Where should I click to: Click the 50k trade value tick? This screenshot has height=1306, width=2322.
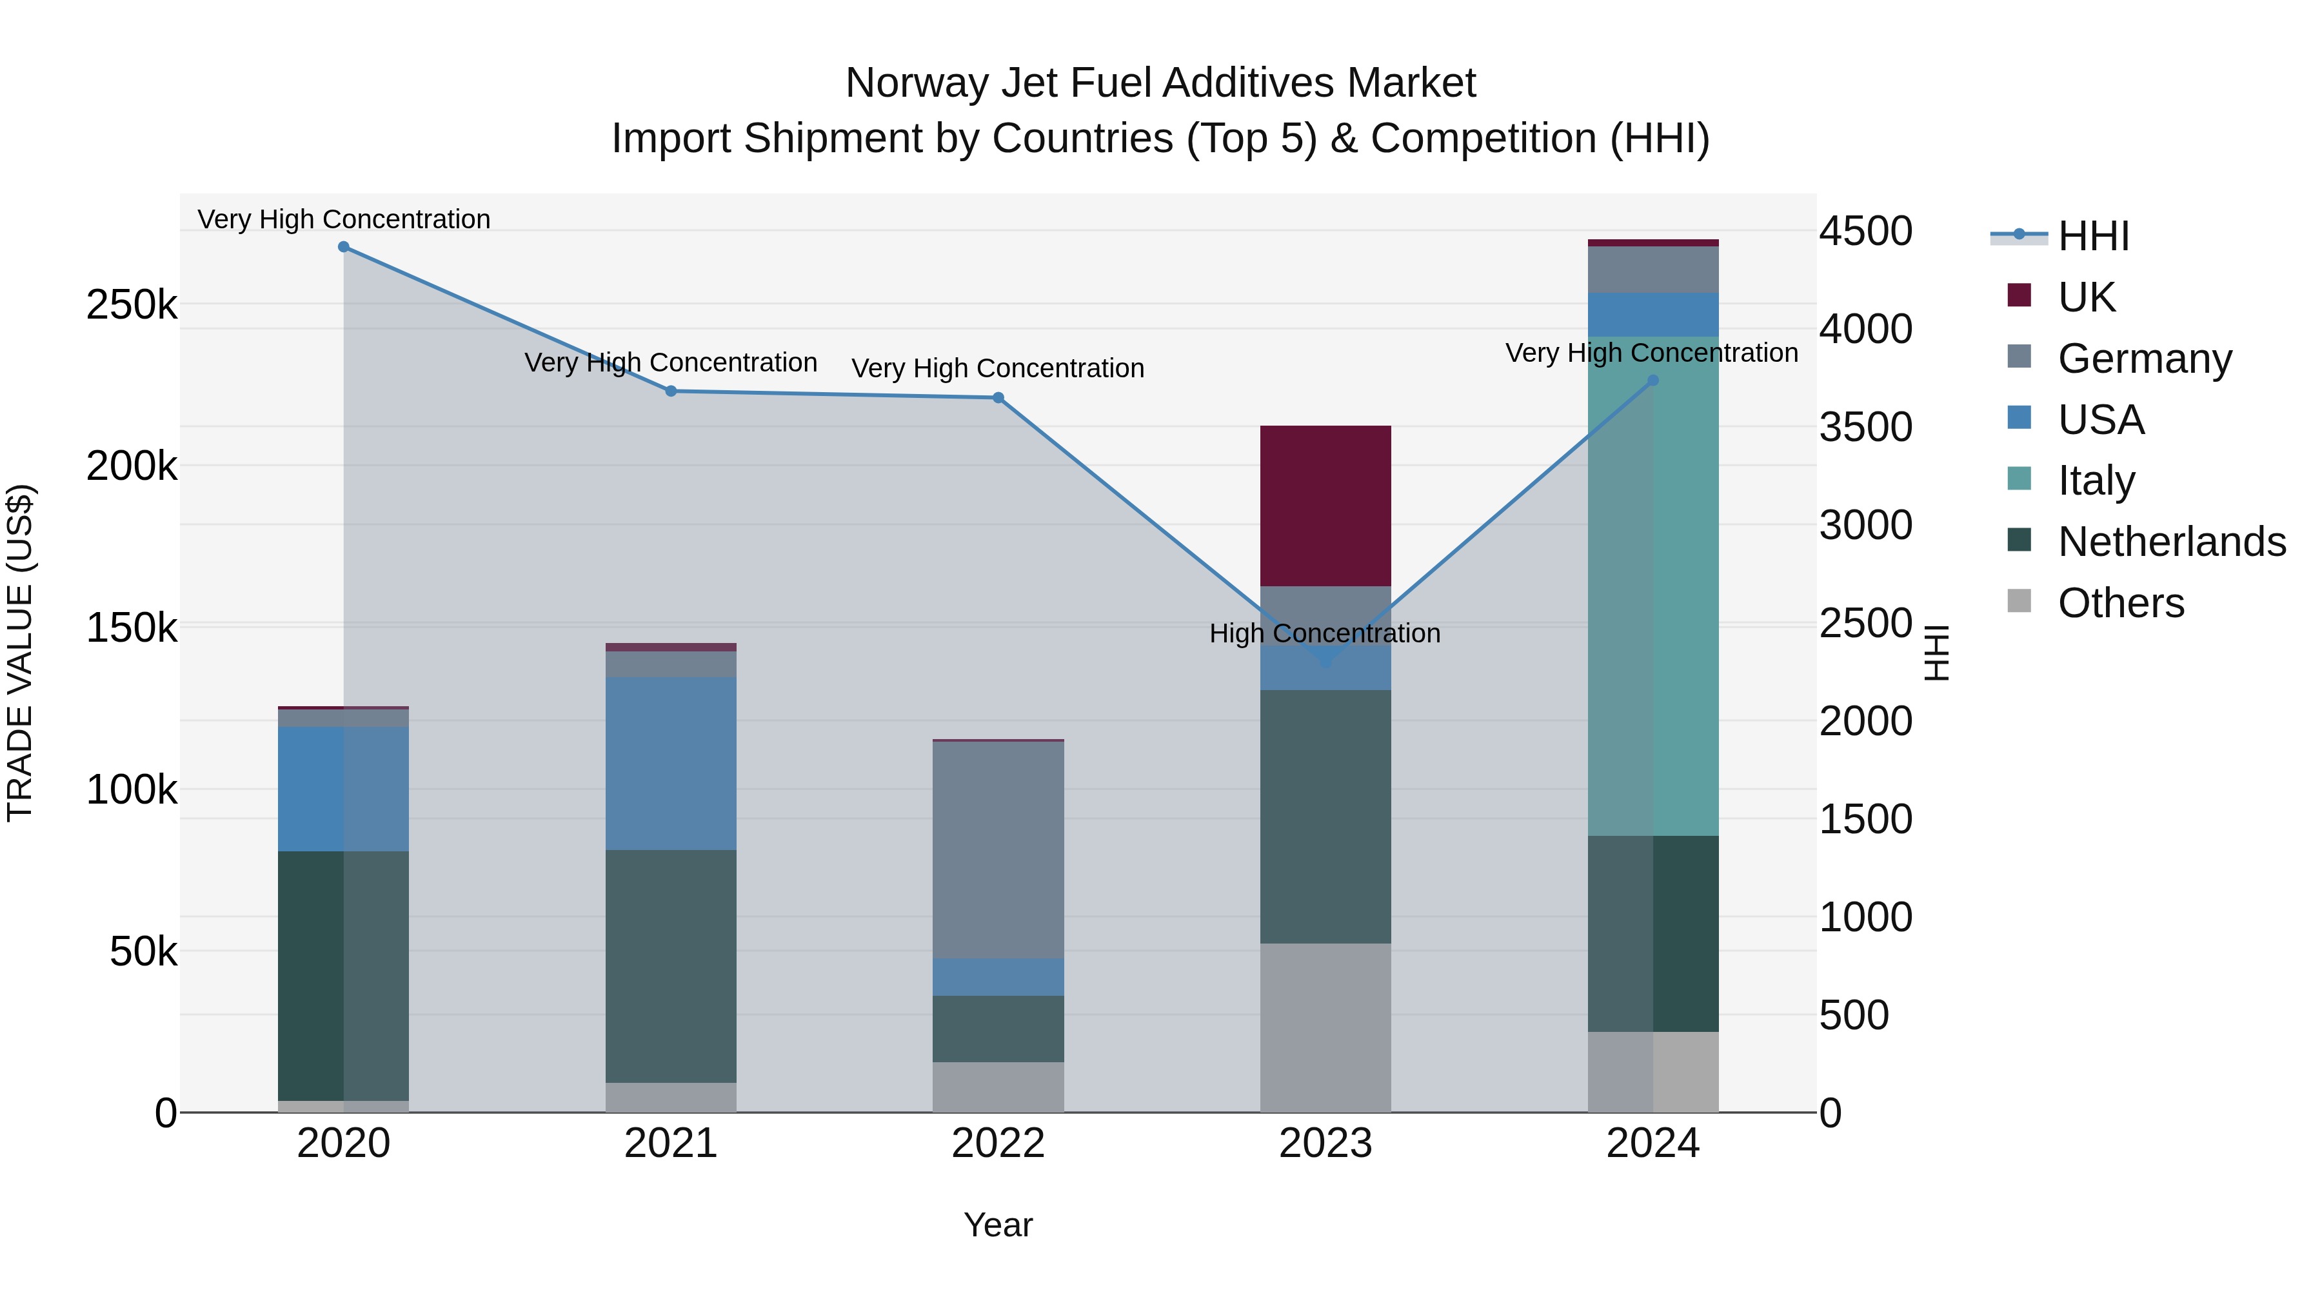[x=143, y=951]
